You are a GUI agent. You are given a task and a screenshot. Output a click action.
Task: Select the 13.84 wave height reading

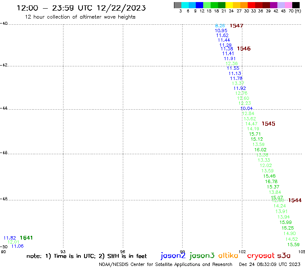(275, 192)
